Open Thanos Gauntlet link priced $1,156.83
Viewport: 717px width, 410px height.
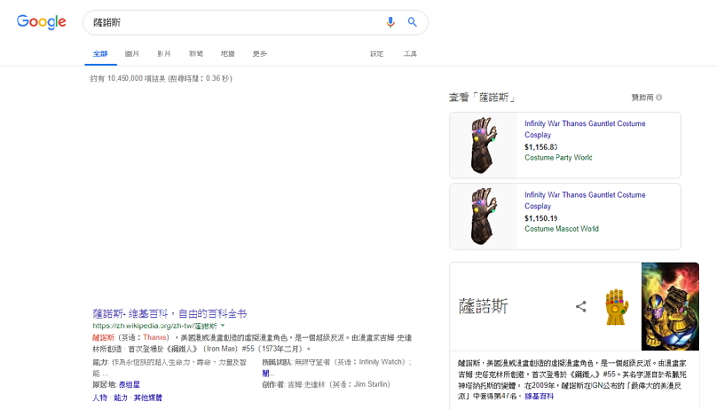tap(585, 129)
